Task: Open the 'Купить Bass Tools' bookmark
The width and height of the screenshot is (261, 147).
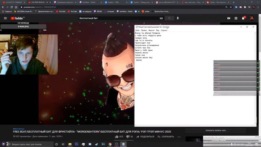Action: point(160,11)
